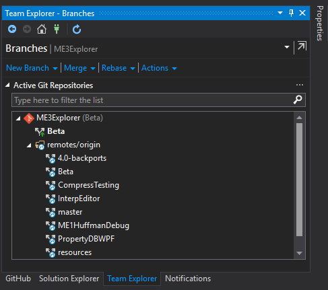Open the Rebase dropdown
Viewport: 328px width, 290px height.
[x=119, y=68]
